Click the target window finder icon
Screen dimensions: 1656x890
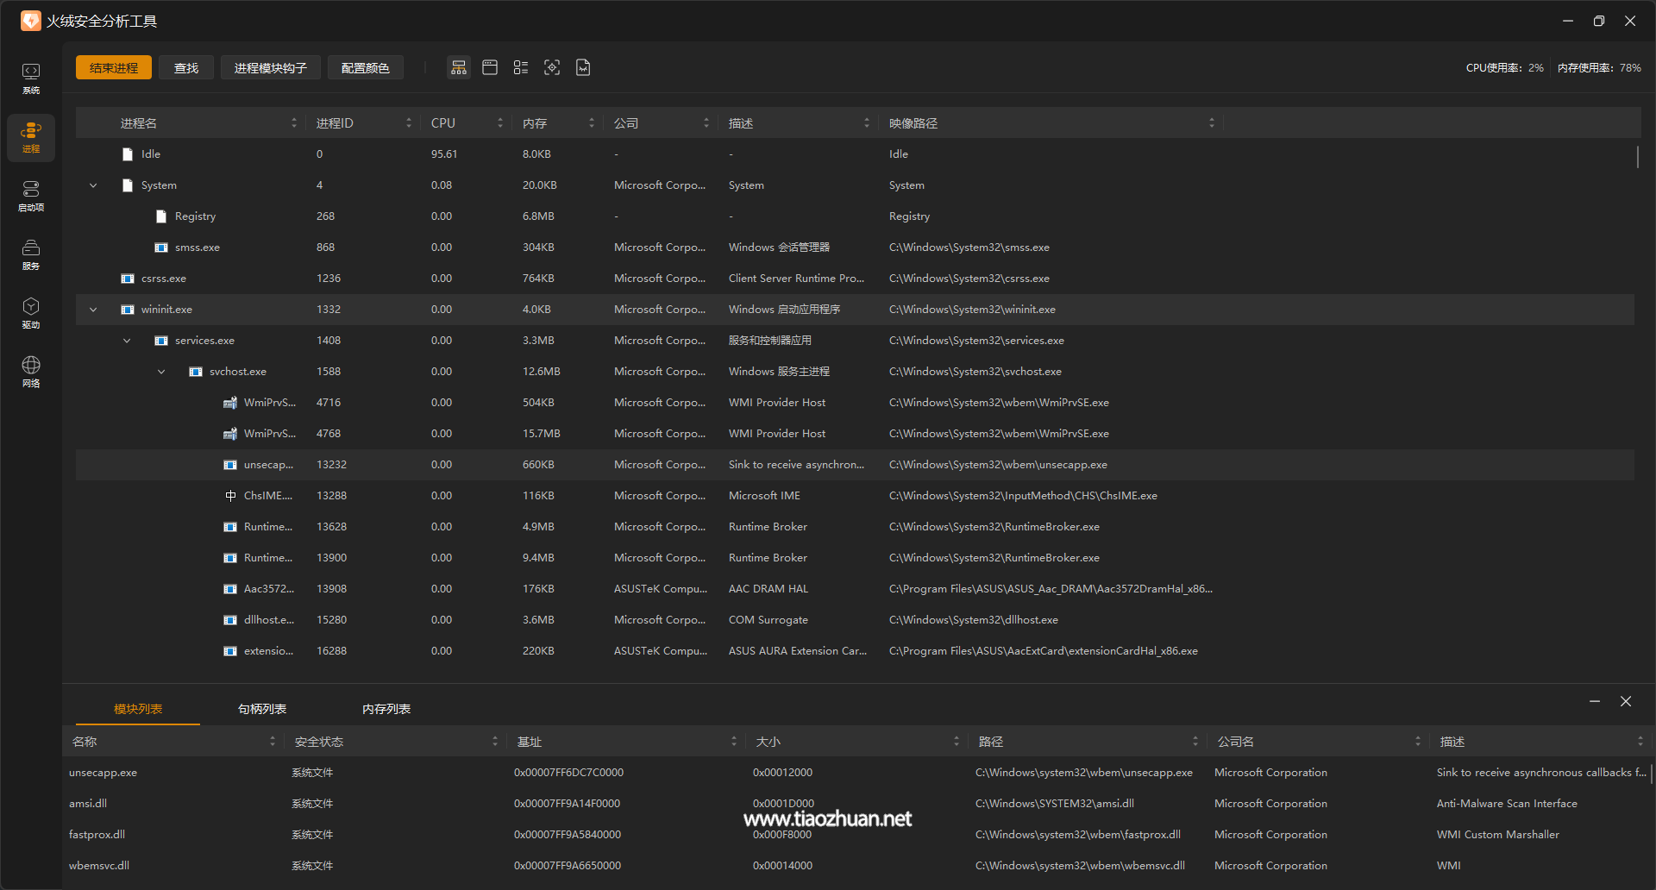[552, 67]
